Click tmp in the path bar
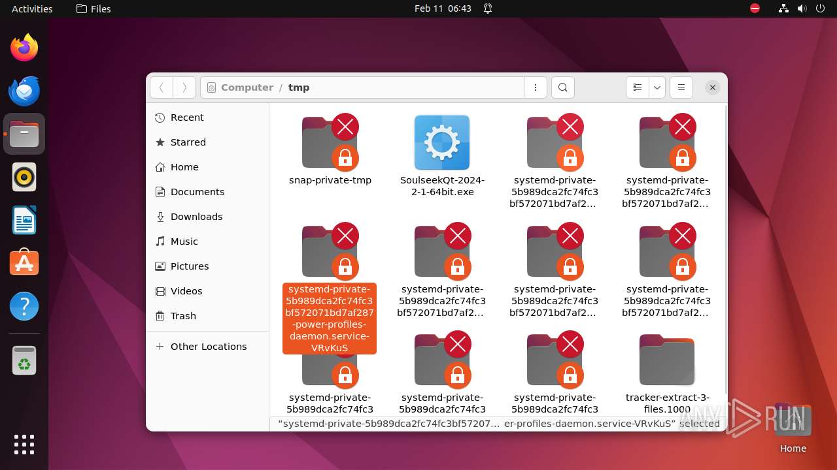This screenshot has height=470, width=837. tap(299, 87)
